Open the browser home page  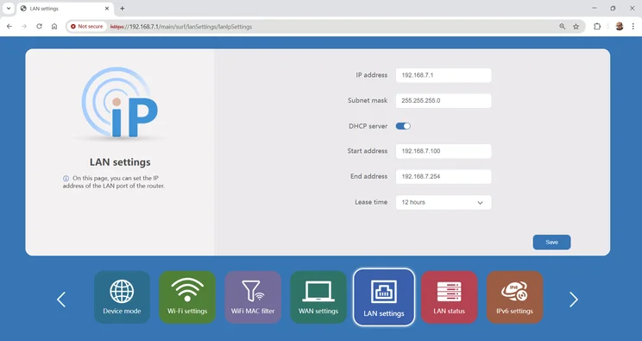click(54, 26)
